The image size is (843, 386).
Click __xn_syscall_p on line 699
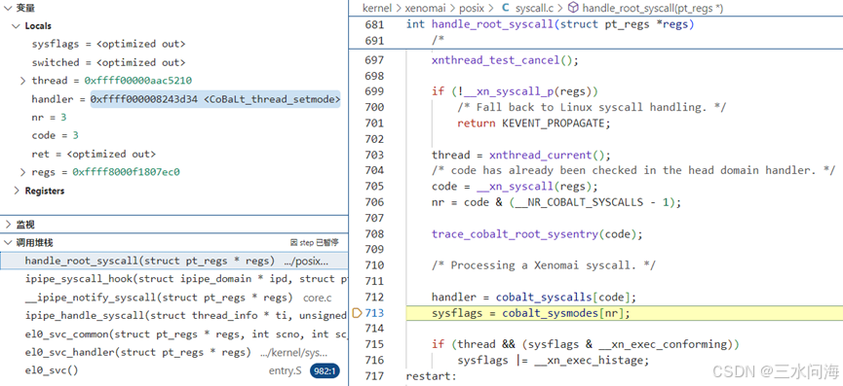508,91
